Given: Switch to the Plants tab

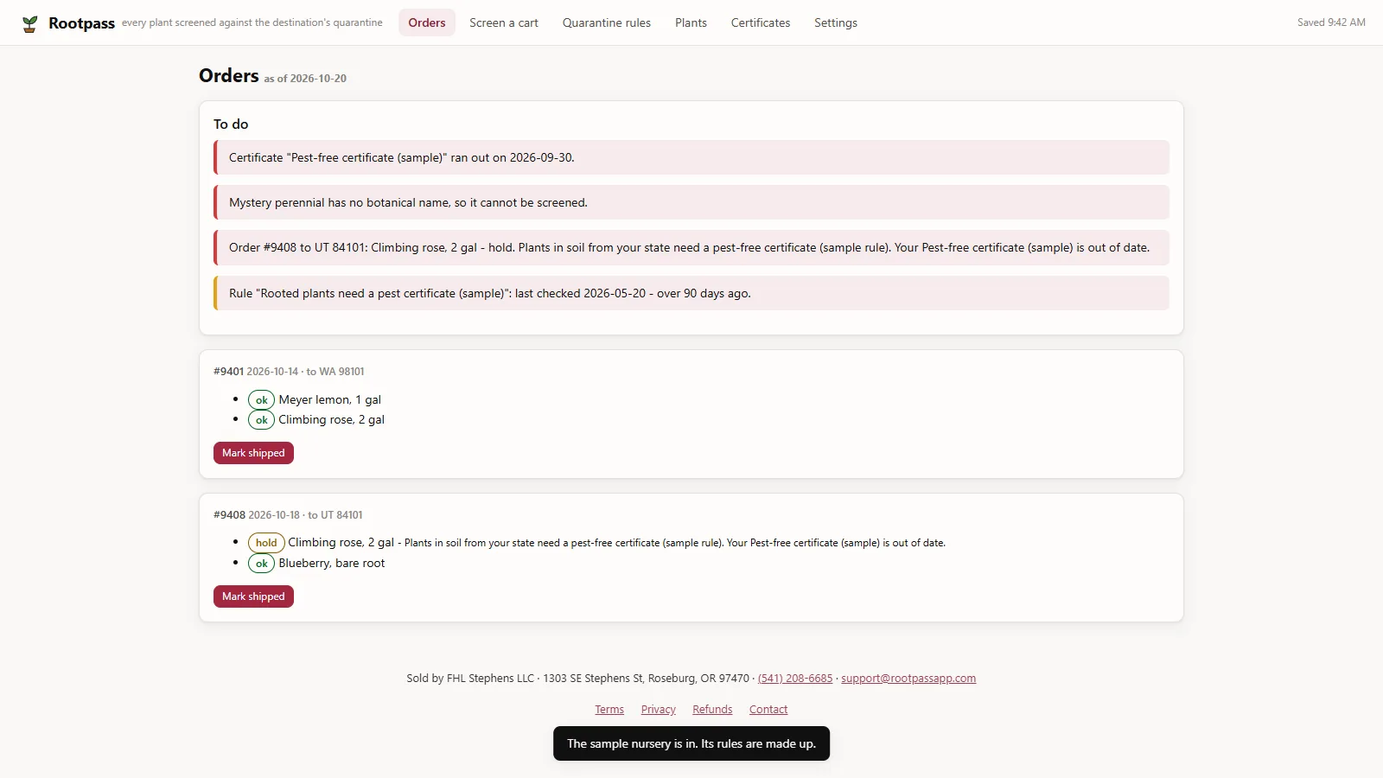Looking at the screenshot, I should pos(691,22).
